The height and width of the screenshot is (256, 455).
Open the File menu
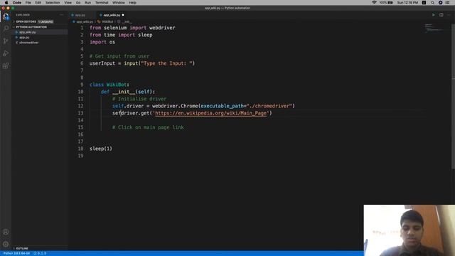point(28,3)
